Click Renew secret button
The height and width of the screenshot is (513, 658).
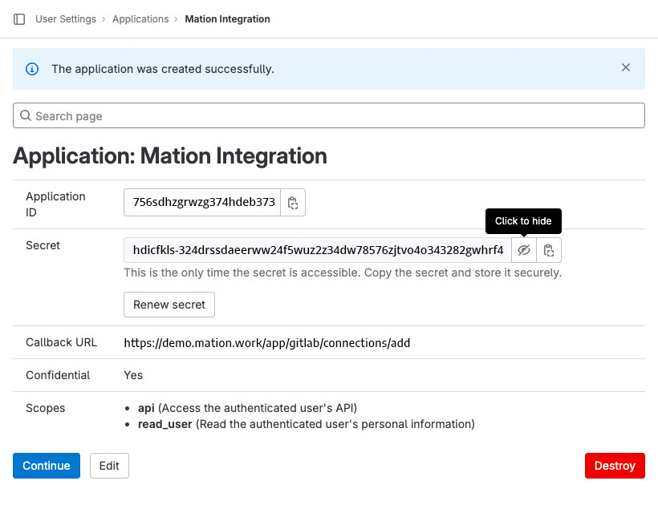click(x=169, y=305)
